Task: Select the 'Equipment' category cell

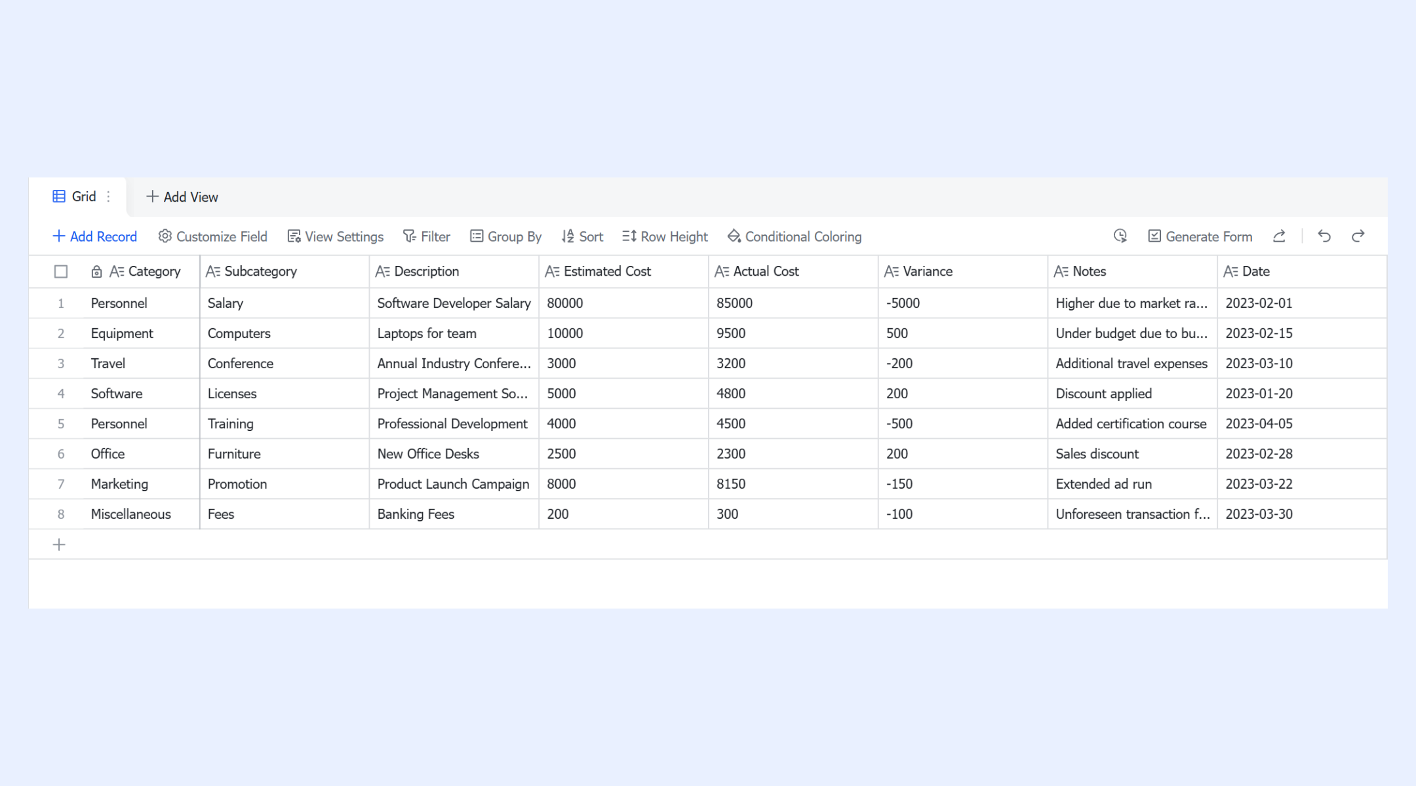Action: tap(142, 333)
